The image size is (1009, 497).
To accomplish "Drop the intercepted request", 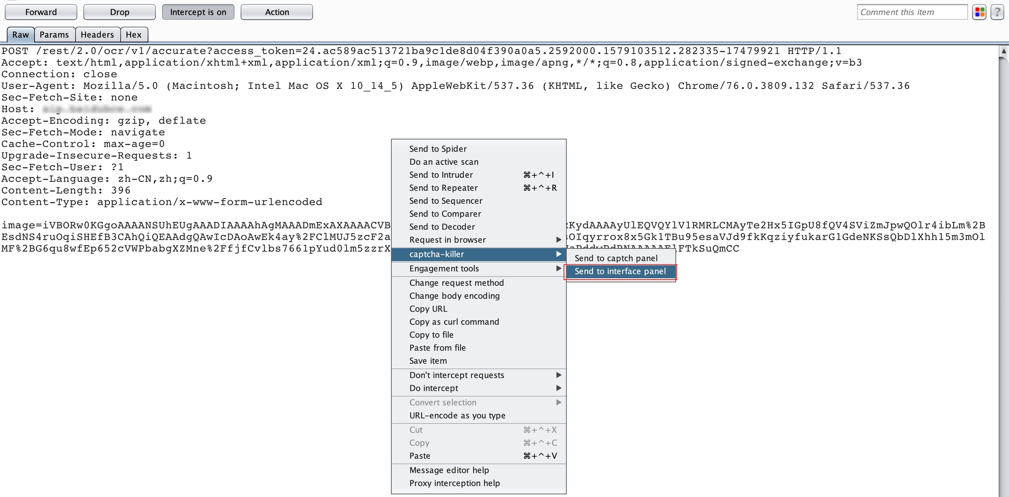I will [x=119, y=12].
